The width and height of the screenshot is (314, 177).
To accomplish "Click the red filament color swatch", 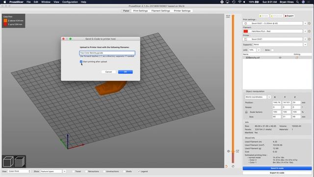I will [x=246, y=31].
